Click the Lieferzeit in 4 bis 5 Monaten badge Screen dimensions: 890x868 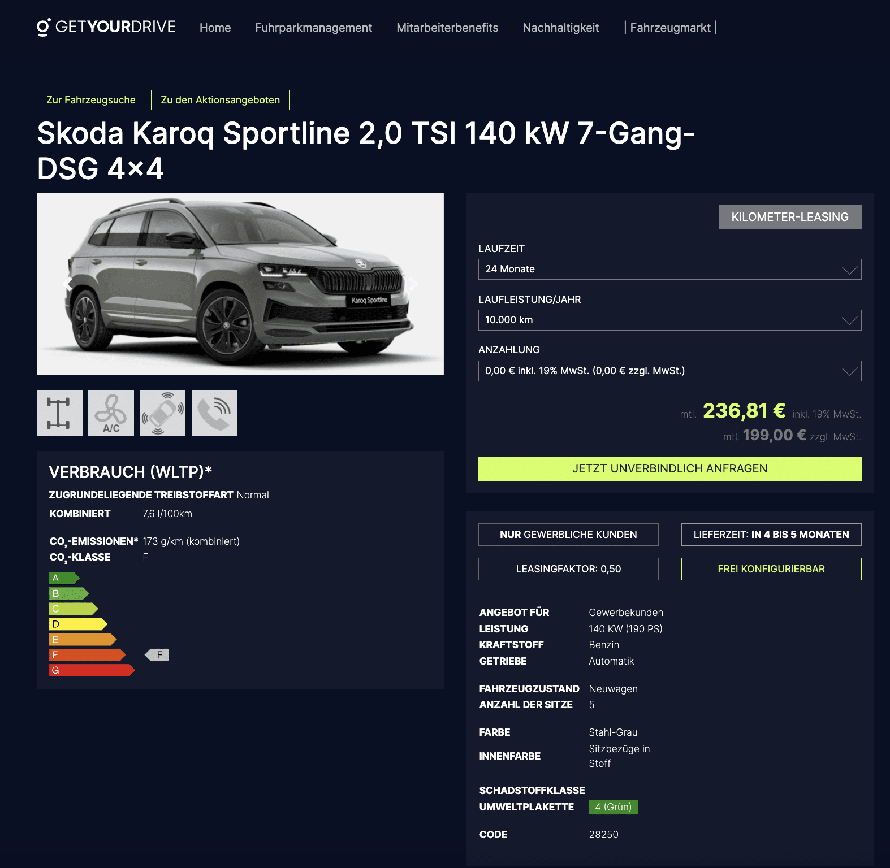[771, 535]
